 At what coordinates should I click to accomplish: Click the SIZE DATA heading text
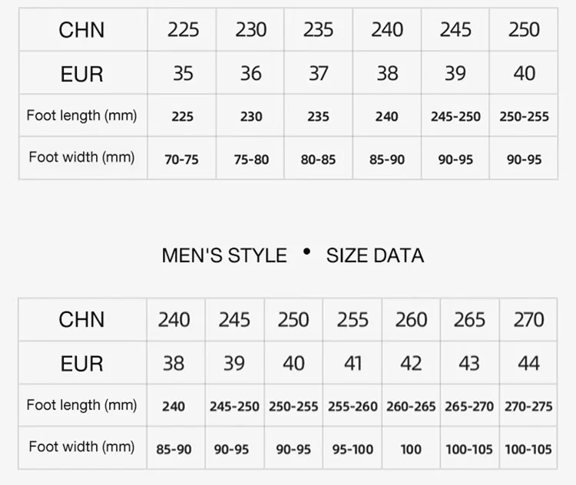point(375,256)
